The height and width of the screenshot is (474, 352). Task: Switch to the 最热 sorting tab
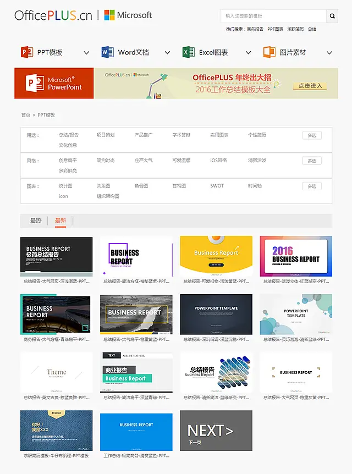[36, 221]
